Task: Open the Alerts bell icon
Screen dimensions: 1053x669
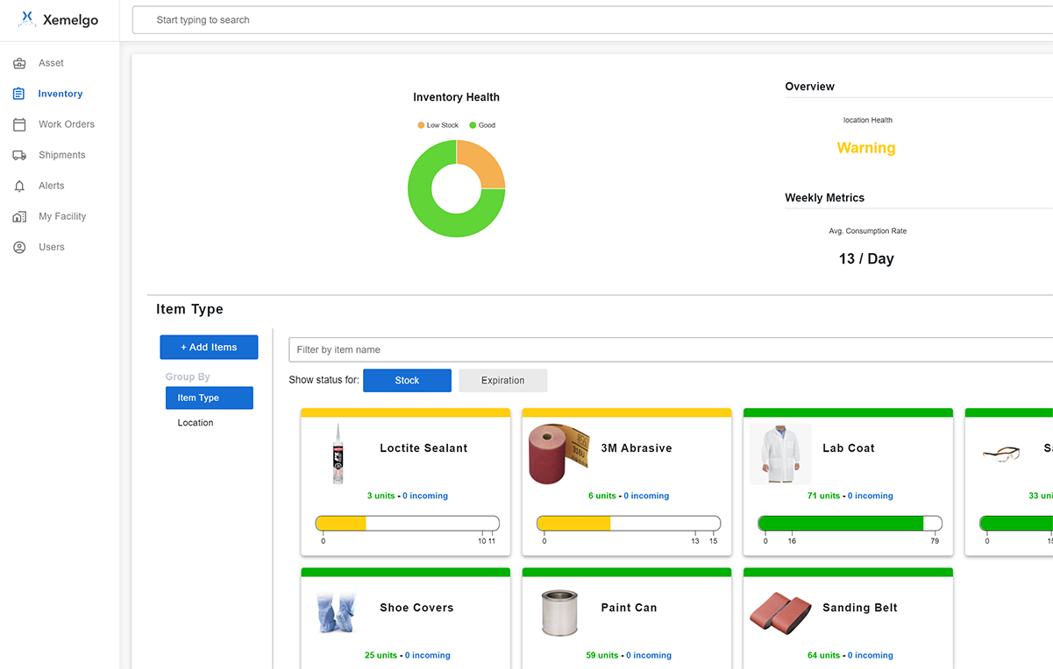Action: (19, 186)
